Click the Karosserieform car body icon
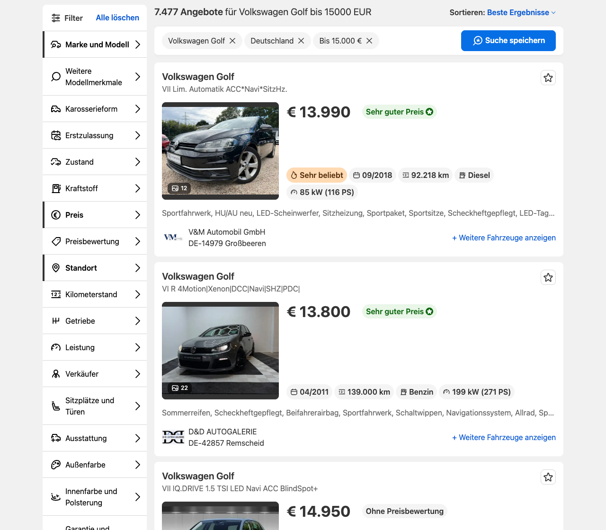The width and height of the screenshot is (606, 530). click(x=56, y=109)
